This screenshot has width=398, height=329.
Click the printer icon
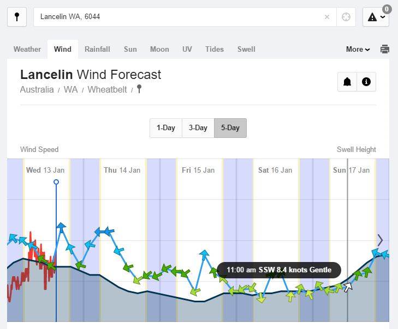click(385, 49)
